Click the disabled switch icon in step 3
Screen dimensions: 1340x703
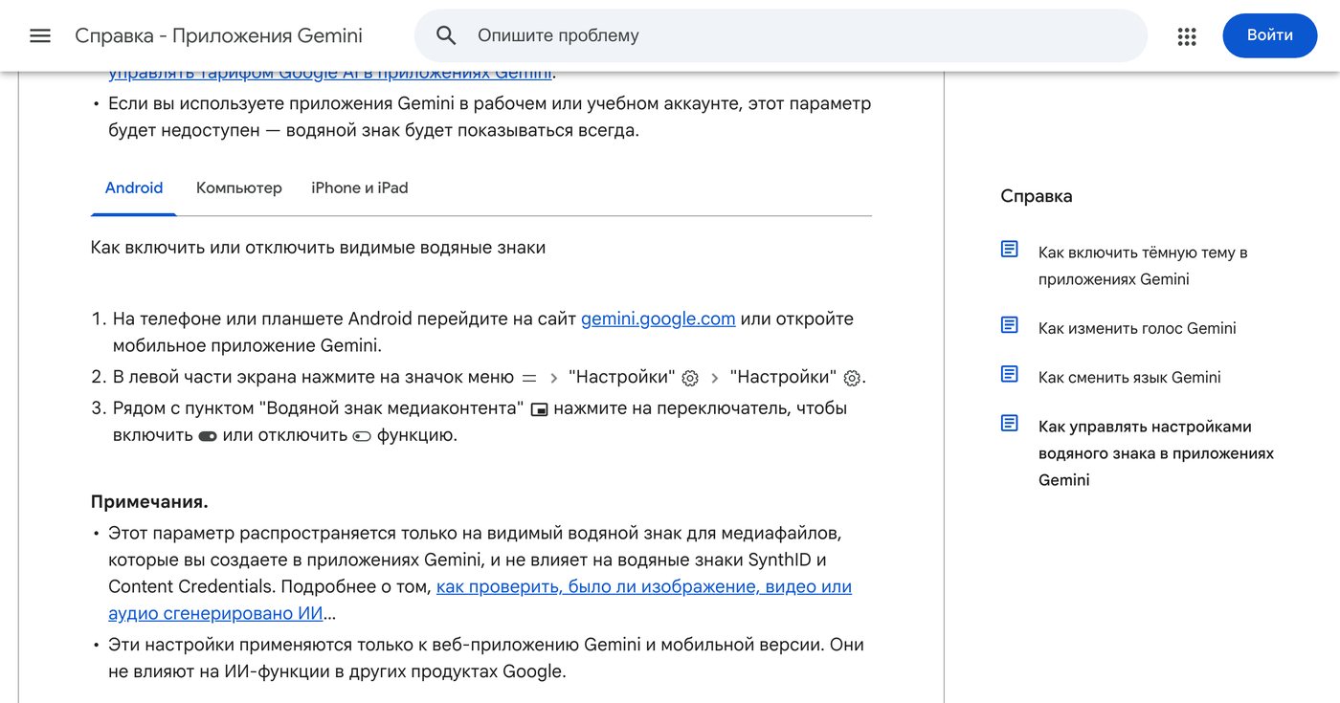[362, 436]
